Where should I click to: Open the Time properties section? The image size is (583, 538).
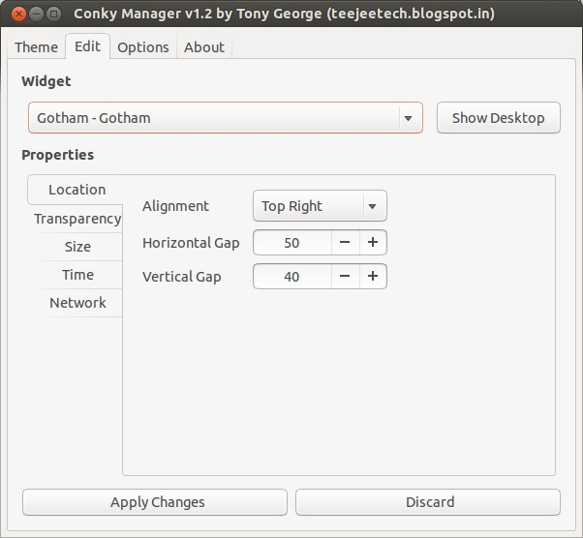(77, 275)
